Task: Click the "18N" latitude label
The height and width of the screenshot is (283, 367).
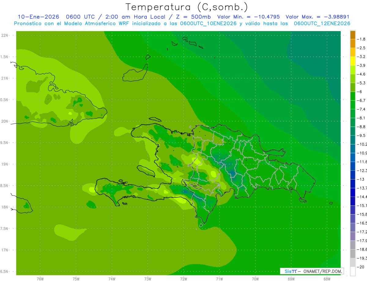Action: point(5,207)
